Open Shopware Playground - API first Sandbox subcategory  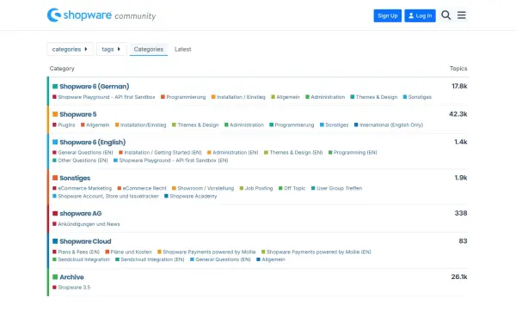107,97
